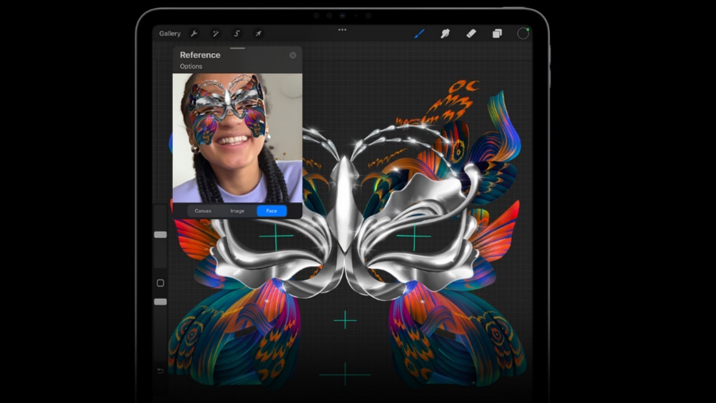This screenshot has width=716, height=403.
Task: Select the Smudge tool
Action: (445, 34)
